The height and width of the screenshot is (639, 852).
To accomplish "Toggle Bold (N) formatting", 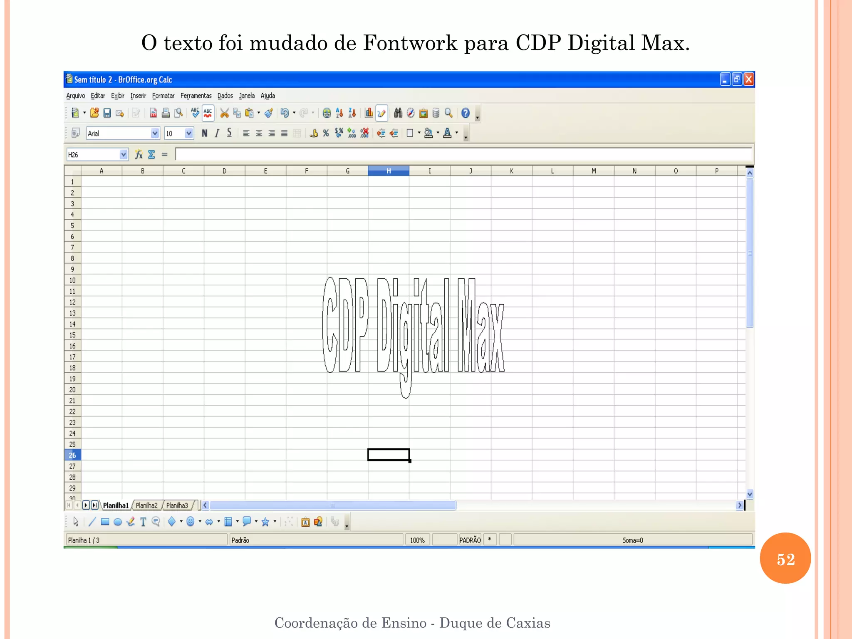I will pyautogui.click(x=204, y=133).
